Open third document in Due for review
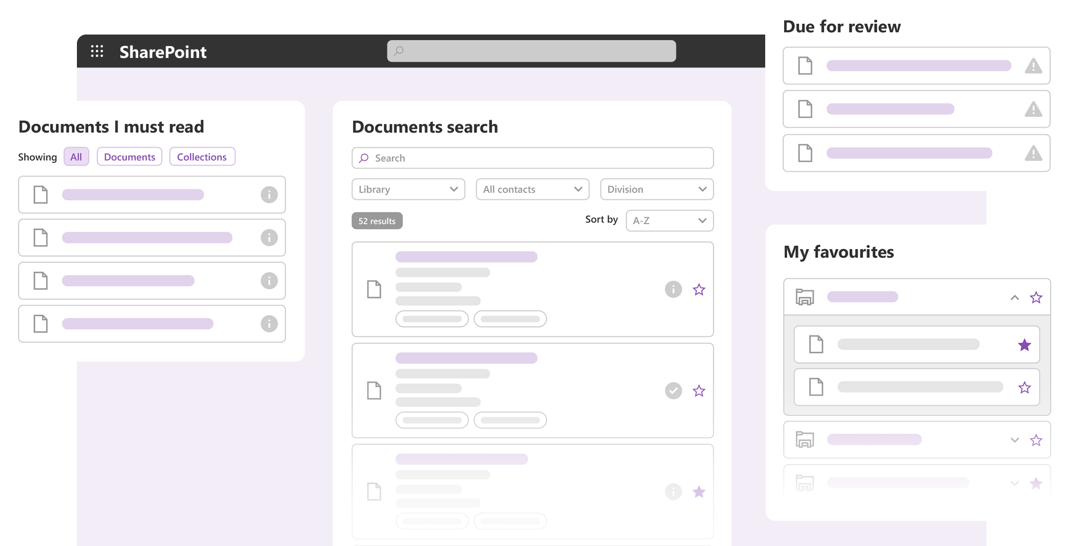Viewport: 1070px width, 546px height. 917,153
